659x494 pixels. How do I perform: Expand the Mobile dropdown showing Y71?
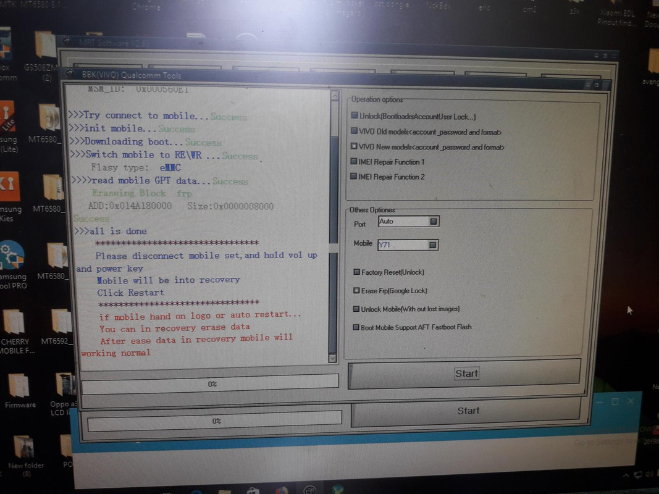pos(432,245)
